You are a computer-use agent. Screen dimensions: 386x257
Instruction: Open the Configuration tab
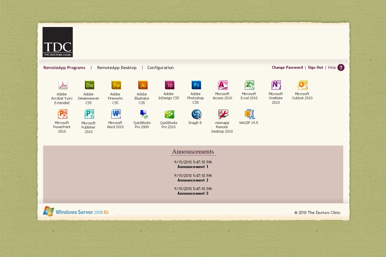pos(161,68)
